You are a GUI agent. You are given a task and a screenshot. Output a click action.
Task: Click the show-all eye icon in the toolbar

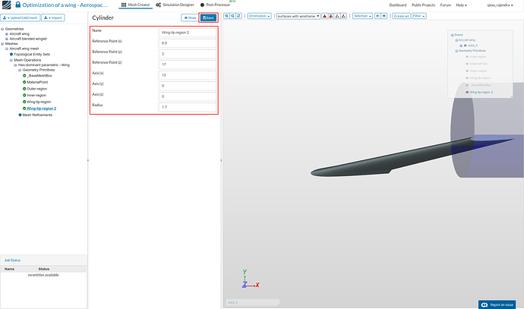click(x=384, y=16)
